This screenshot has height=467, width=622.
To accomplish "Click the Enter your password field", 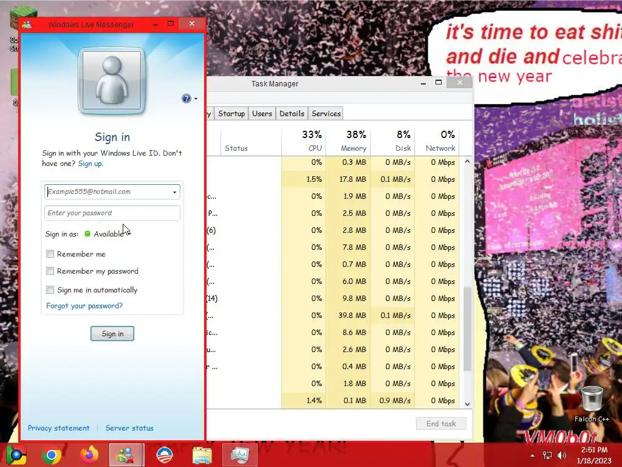I will tap(112, 213).
